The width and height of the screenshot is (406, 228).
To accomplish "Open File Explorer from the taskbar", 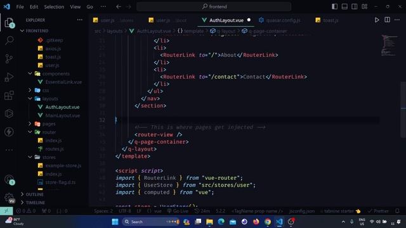I will pos(209,222).
